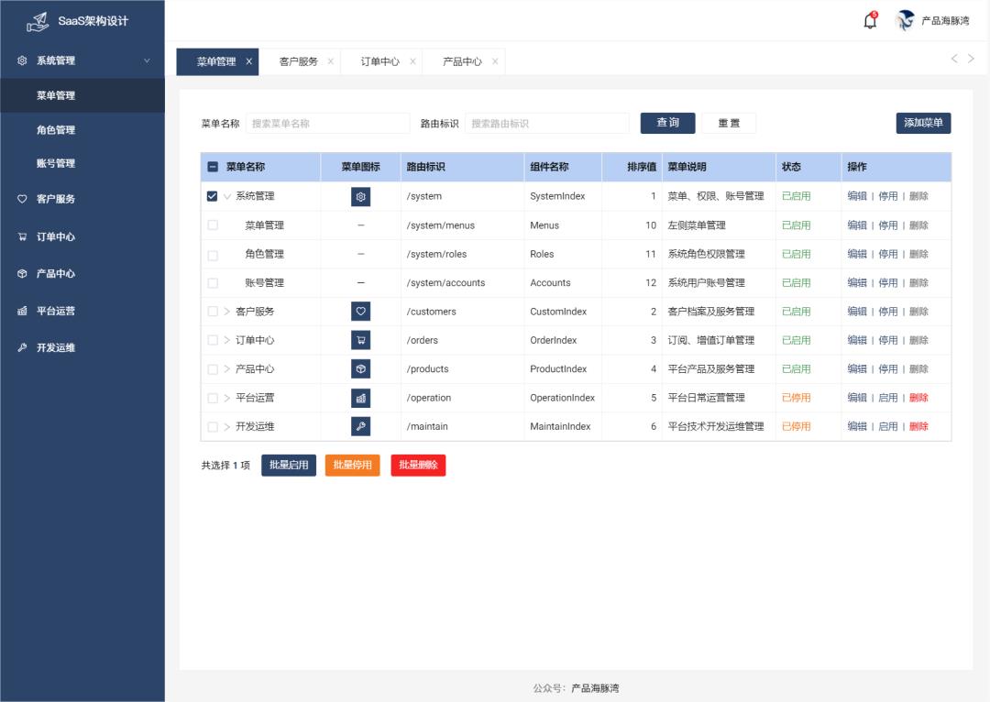Click the cart icon in 订单中心 row
The image size is (990, 702).
coord(360,340)
